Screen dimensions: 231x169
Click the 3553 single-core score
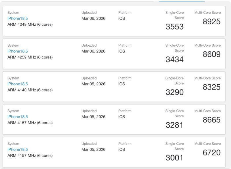(174, 27)
